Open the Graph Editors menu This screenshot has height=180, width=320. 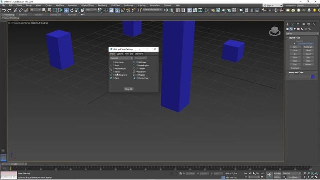(88, 5)
